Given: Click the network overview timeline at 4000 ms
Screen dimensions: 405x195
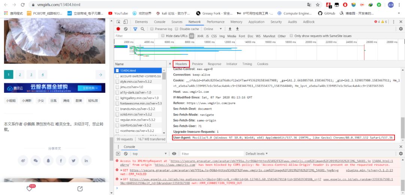Looking at the screenshot, I should (x=148, y=42).
